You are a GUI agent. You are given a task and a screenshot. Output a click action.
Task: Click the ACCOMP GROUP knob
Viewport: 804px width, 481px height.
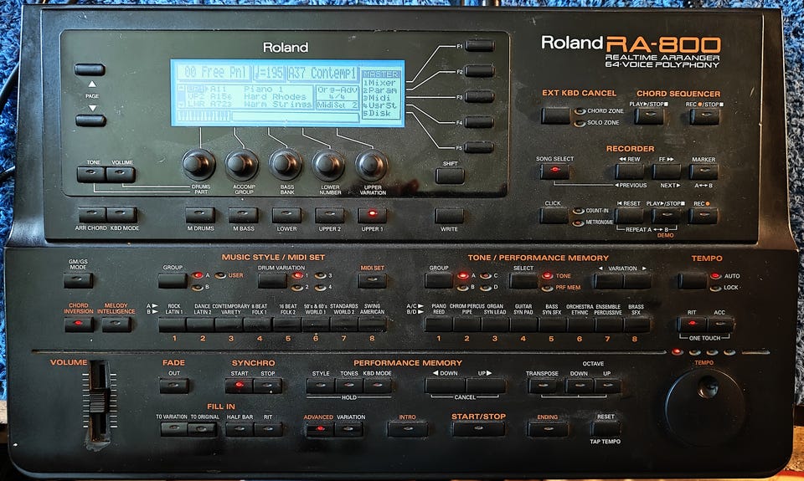point(241,164)
